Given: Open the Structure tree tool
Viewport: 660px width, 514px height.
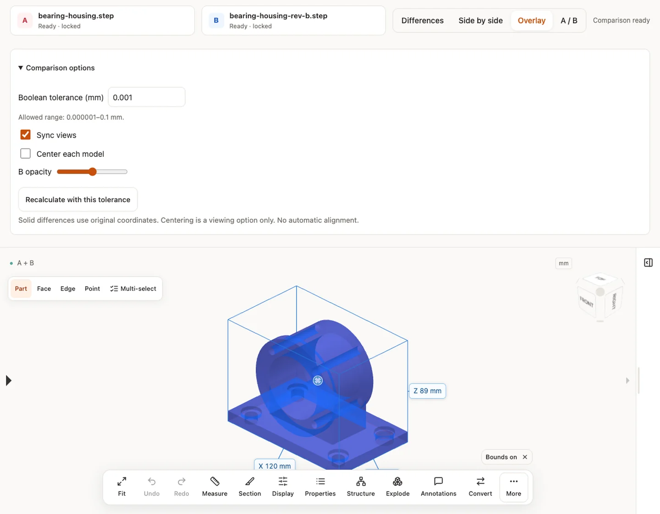Looking at the screenshot, I should coord(361,486).
